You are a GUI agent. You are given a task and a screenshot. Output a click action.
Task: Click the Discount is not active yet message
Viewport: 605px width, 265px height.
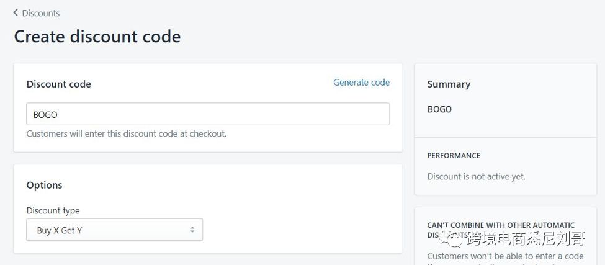point(476,176)
